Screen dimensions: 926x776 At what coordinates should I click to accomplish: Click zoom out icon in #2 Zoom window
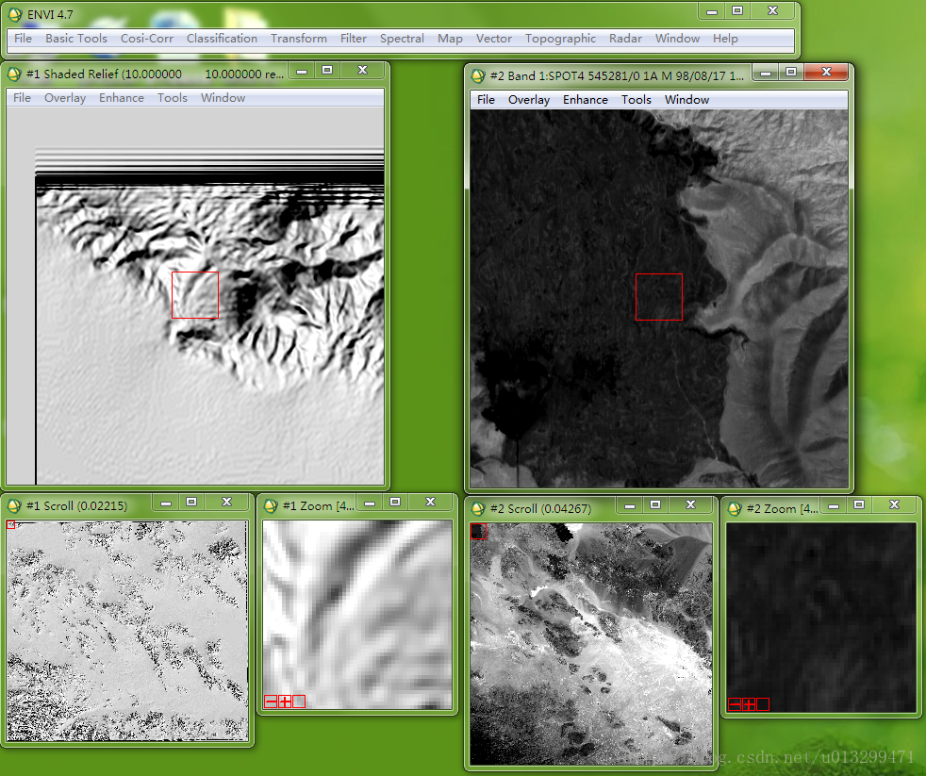pyautogui.click(x=735, y=704)
